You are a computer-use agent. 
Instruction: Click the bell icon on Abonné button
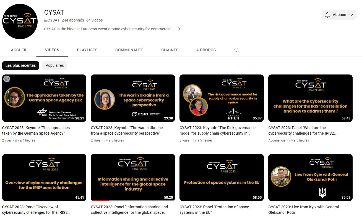tap(328, 15)
